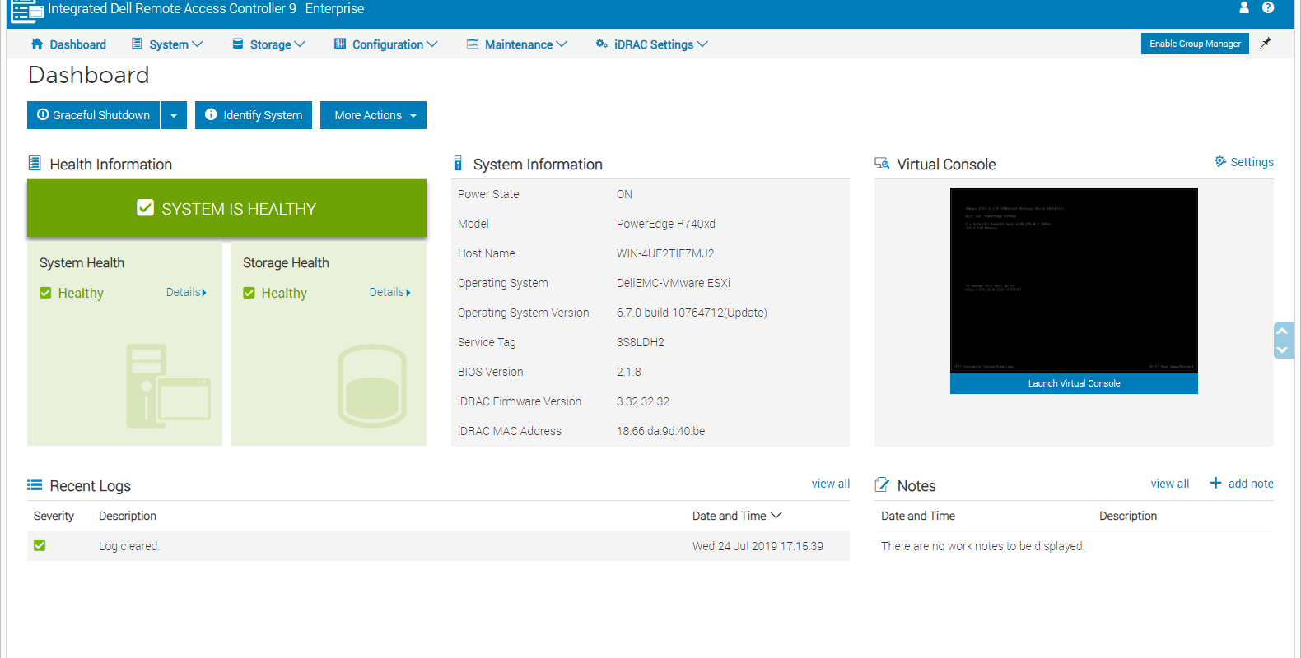Click the Health Information section icon
This screenshot has width=1301, height=658.
[35, 163]
